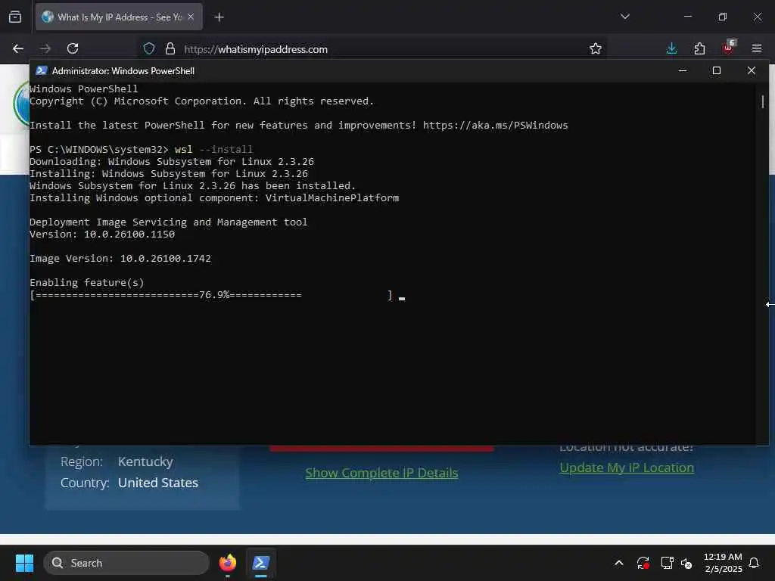775x581 pixels.
Task: Click the Windows Update tray icon
Action: click(x=643, y=563)
